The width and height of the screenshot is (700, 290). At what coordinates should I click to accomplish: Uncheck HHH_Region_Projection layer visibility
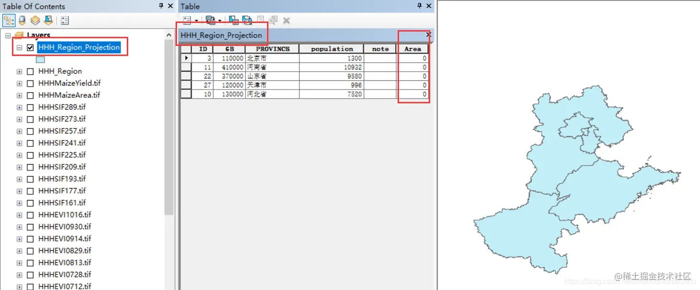coord(30,47)
